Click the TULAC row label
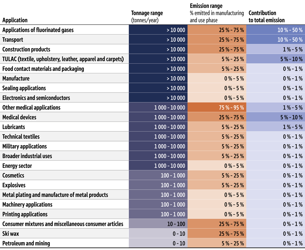The image size is (305, 250). tap(63, 59)
